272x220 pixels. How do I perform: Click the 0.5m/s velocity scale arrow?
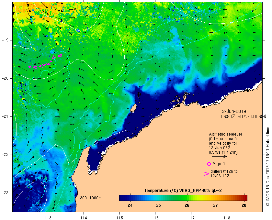pyautogui.click(x=220, y=156)
